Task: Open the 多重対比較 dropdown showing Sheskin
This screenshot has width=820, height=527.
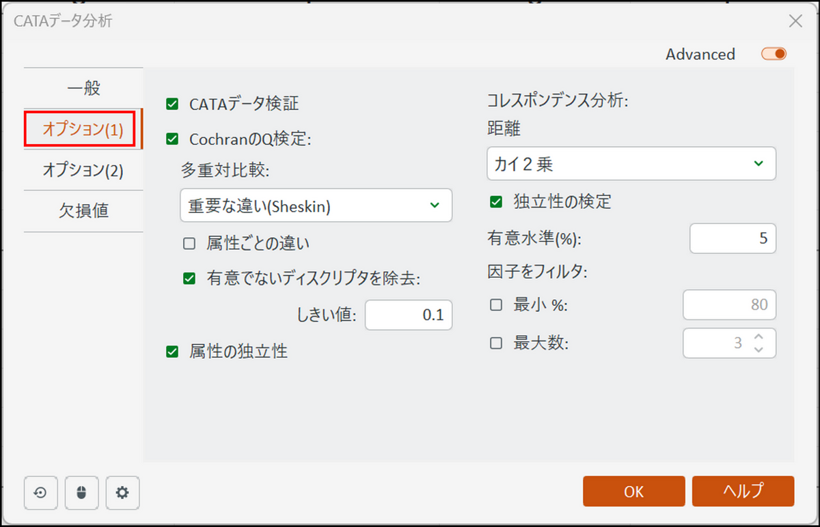Action: [316, 205]
